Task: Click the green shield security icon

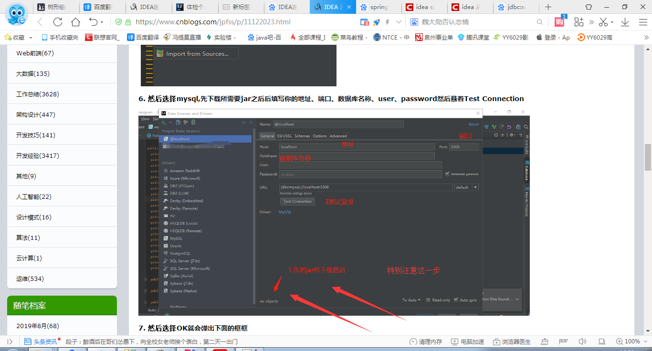Action: click(x=118, y=22)
